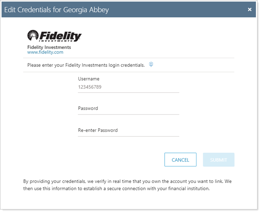Submit the credentials with SUBMIT button
261x213 pixels.
point(218,160)
